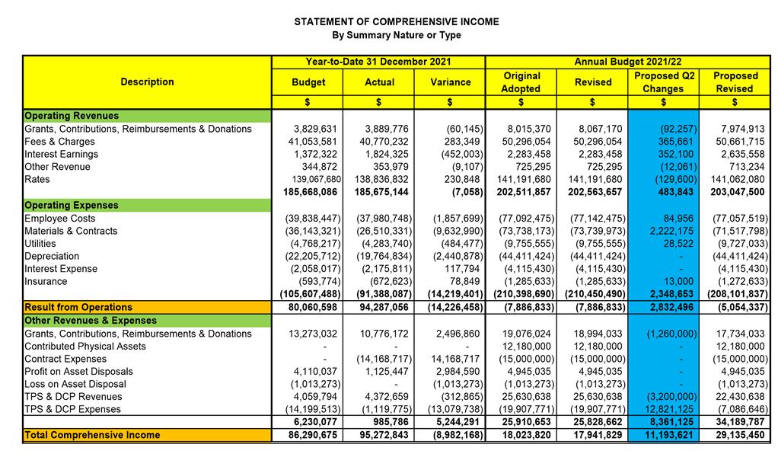Select the Result from Operations actual 94,287,056

pos(384,307)
